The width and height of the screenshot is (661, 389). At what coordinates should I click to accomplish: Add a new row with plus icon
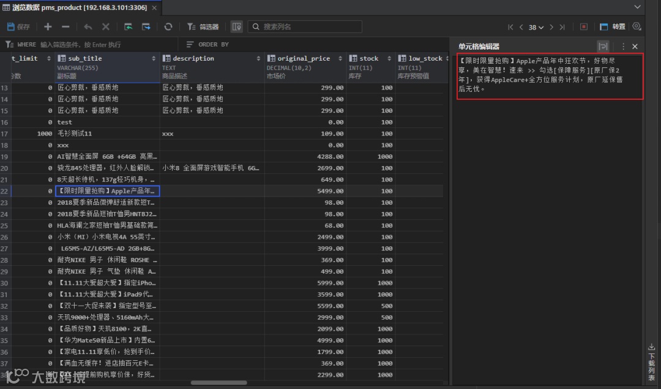pyautogui.click(x=48, y=26)
